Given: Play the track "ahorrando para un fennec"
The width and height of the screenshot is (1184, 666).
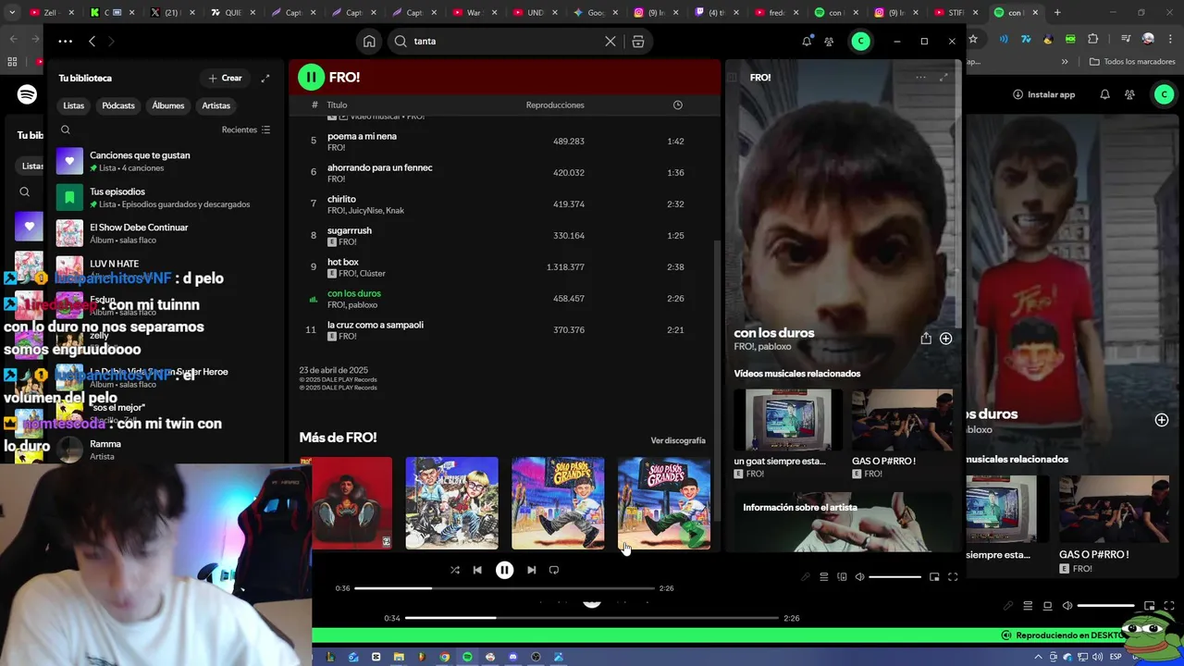Looking at the screenshot, I should point(505,173).
